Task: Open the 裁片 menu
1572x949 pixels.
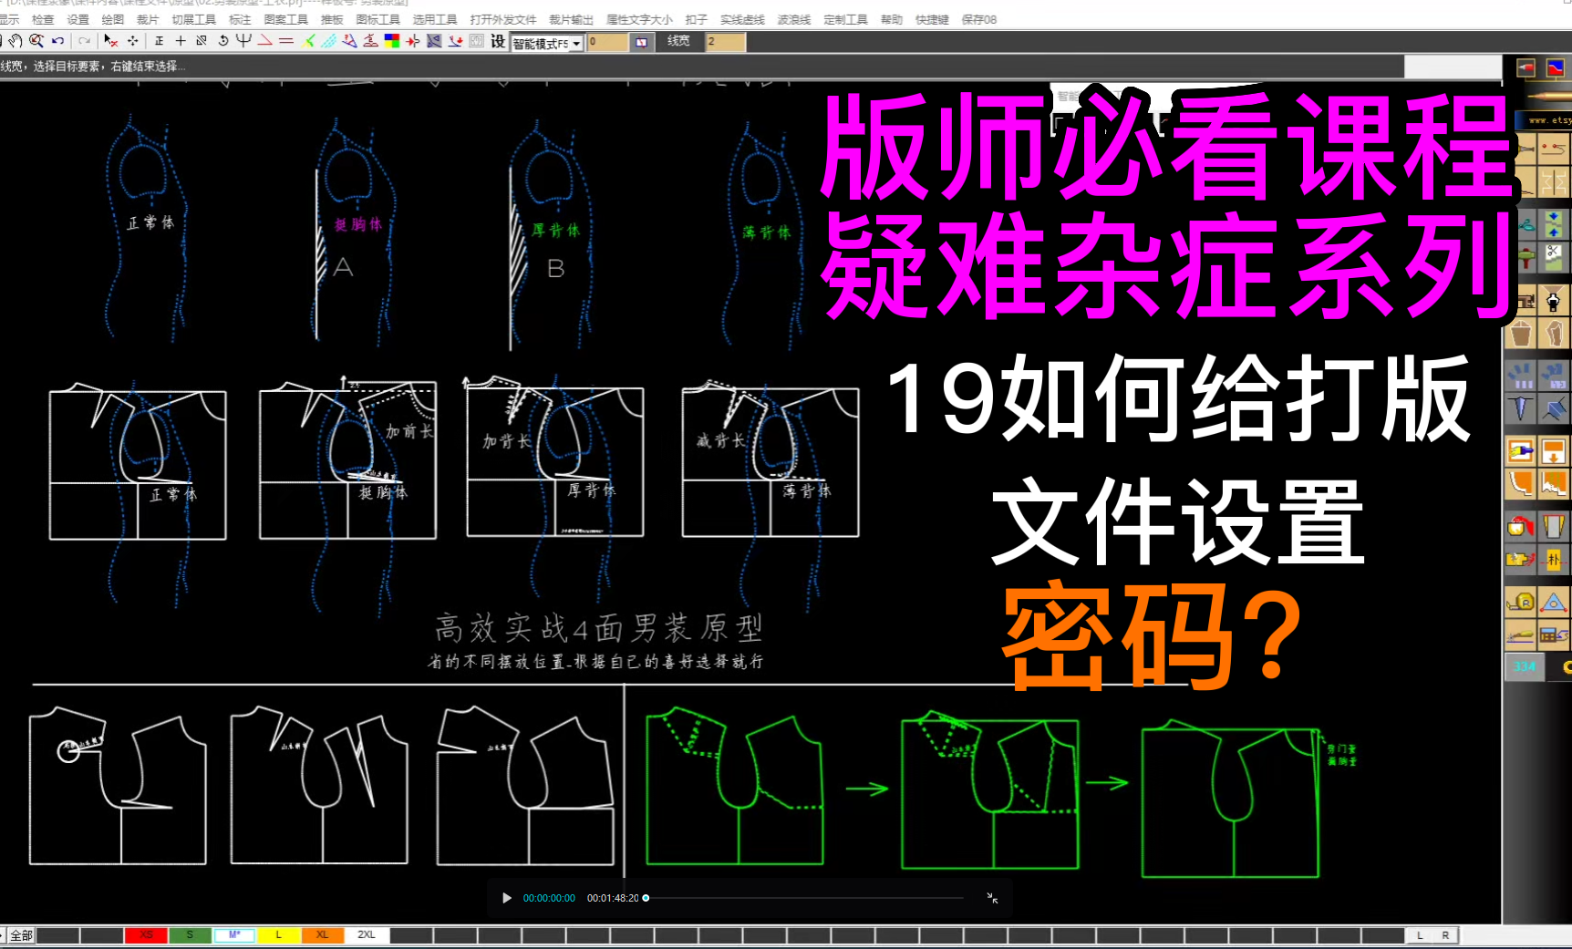Action: (x=148, y=19)
